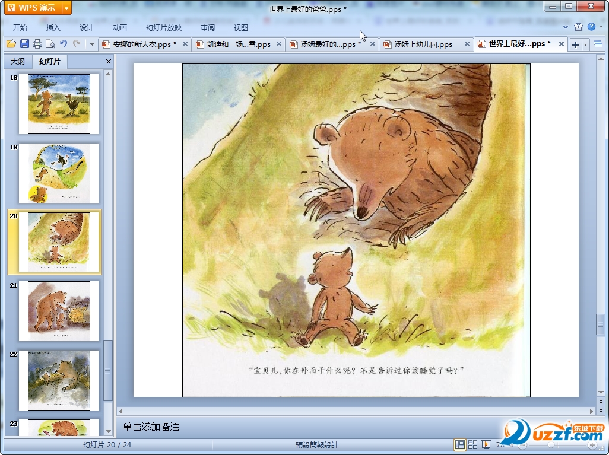Close the 汤姆最好的...pps tab

pyautogui.click(x=373, y=44)
